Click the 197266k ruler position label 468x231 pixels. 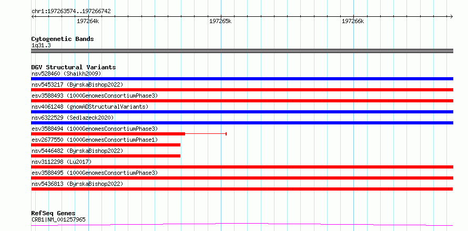click(x=353, y=22)
